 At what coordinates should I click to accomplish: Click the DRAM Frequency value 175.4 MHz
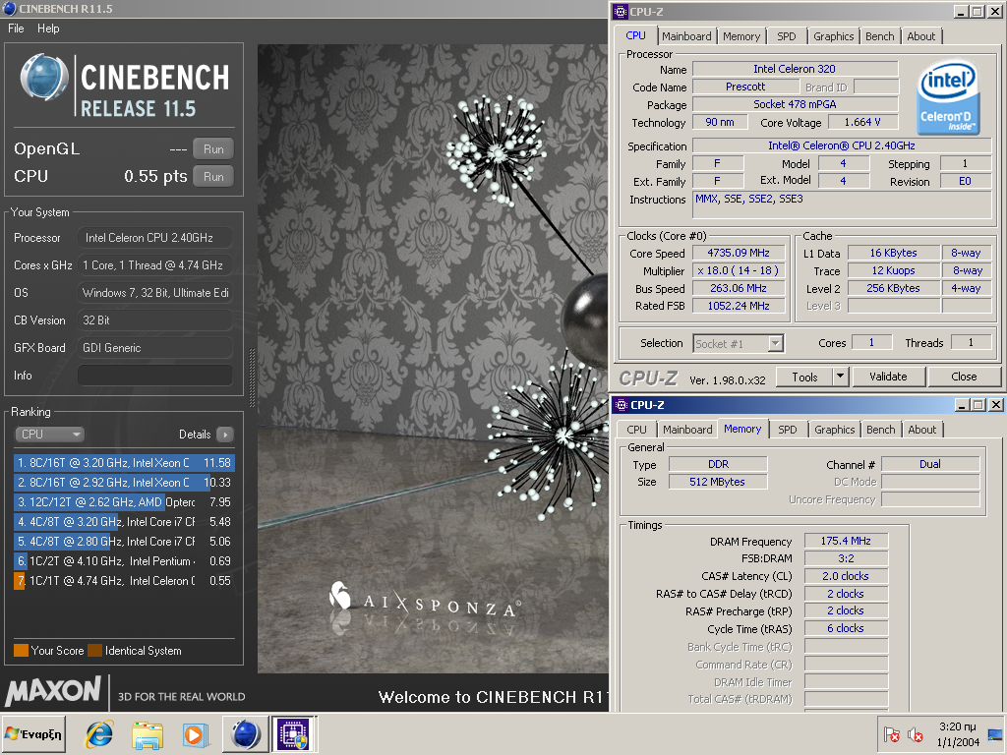846,542
